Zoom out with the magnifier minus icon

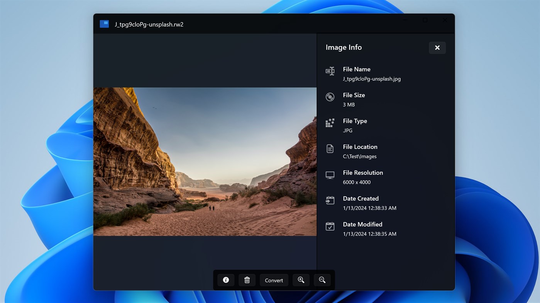pyautogui.click(x=322, y=280)
